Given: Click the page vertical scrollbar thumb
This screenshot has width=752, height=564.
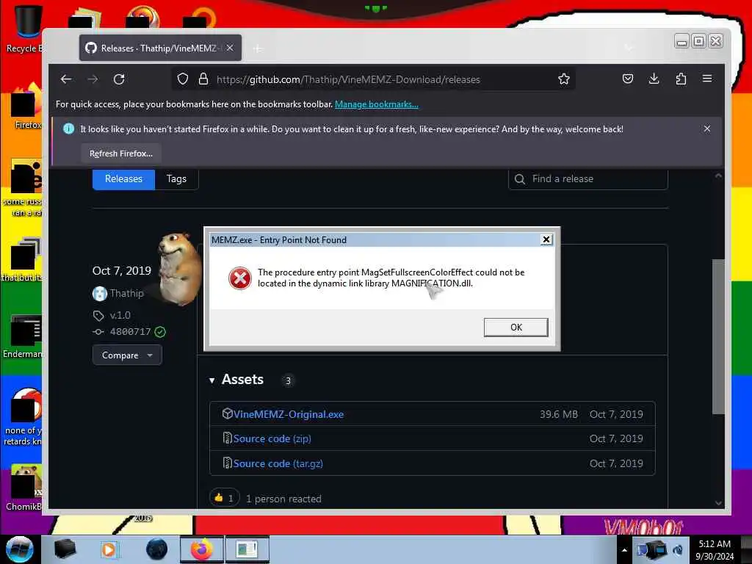Looking at the screenshot, I should (x=718, y=336).
